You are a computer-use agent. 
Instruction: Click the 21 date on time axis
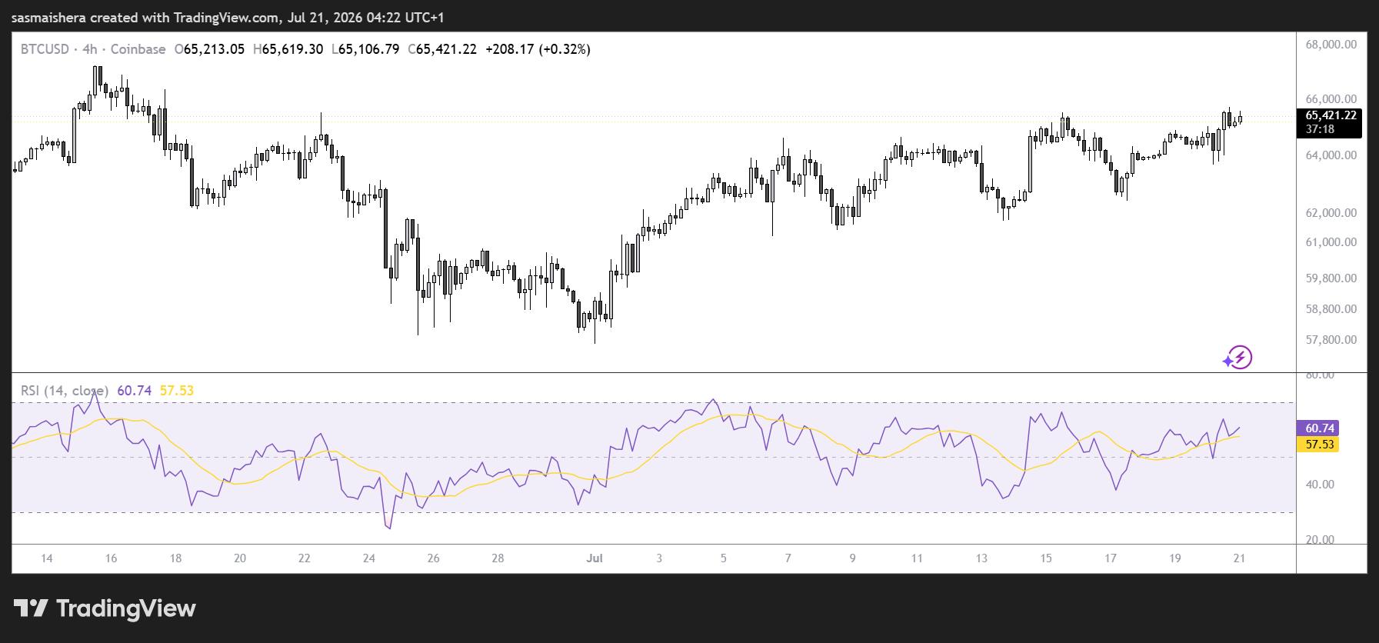(1239, 558)
